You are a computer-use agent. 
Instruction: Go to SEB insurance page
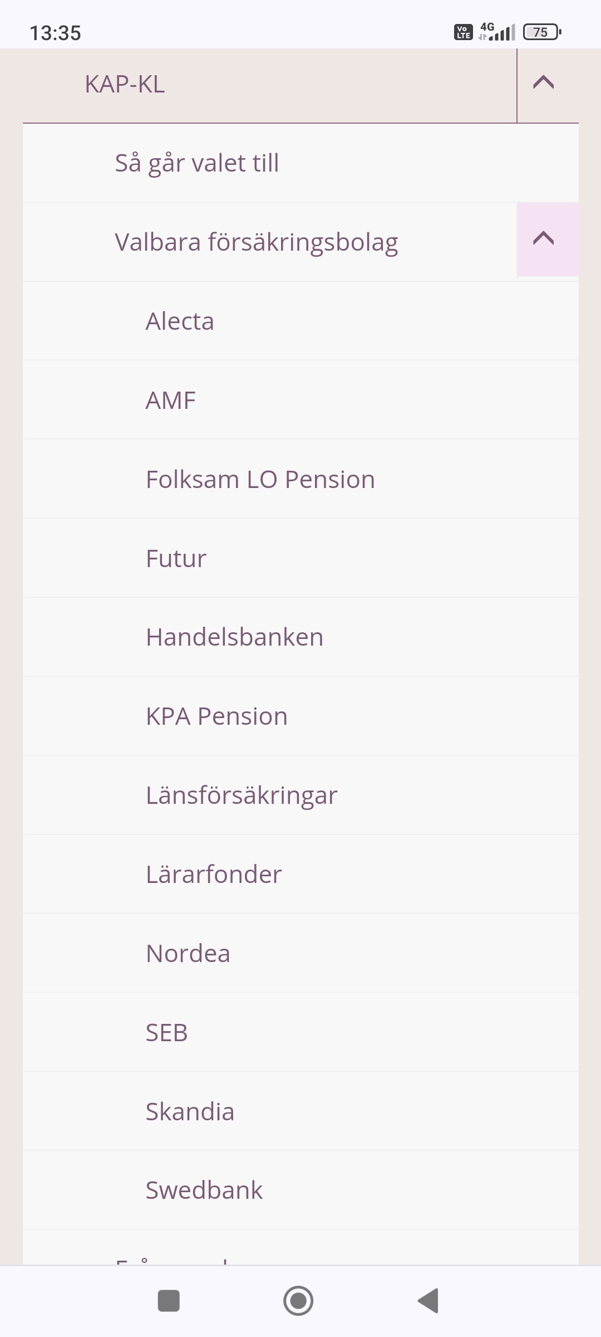pos(167,1033)
